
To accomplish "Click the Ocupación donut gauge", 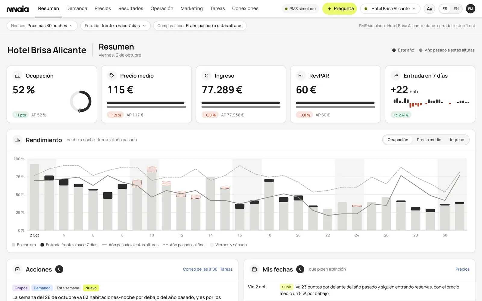I will click(80, 101).
